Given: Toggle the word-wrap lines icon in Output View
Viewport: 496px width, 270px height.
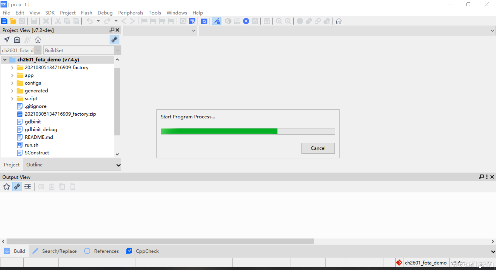Looking at the screenshot, I should [28, 187].
